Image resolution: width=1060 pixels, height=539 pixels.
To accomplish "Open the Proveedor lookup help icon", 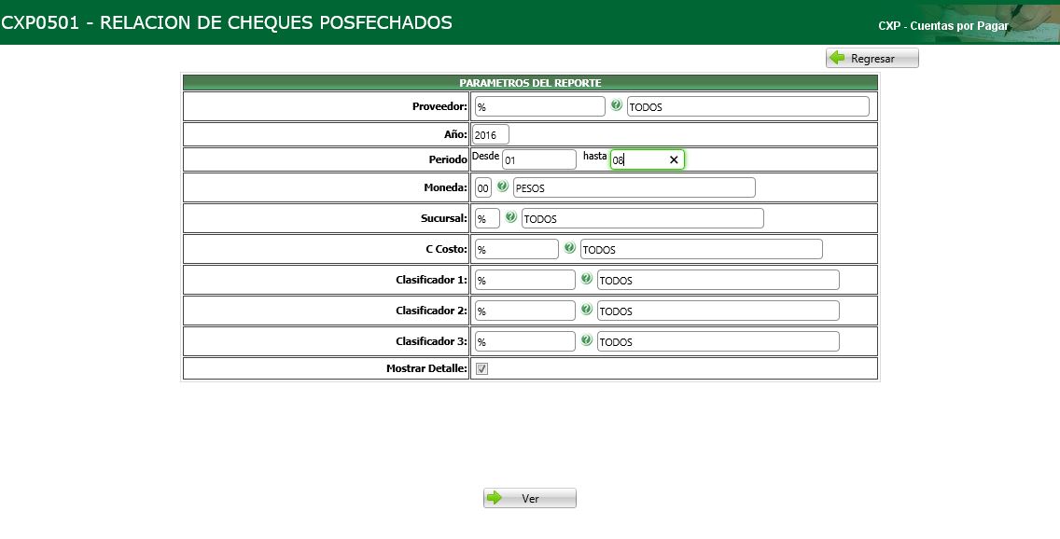I will coord(617,105).
